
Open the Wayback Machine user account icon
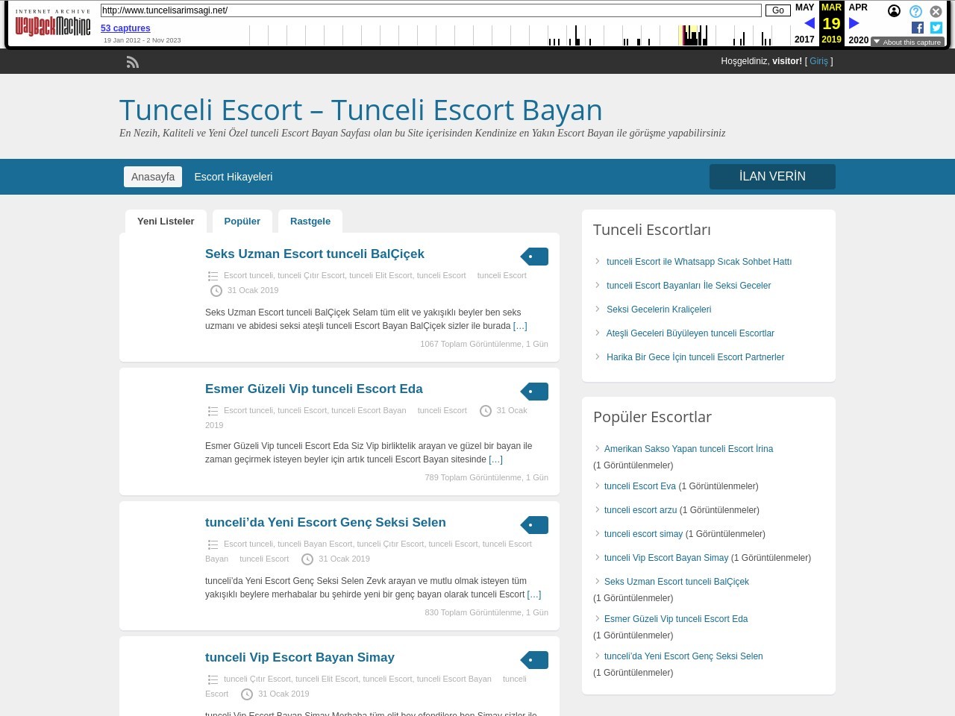[894, 11]
